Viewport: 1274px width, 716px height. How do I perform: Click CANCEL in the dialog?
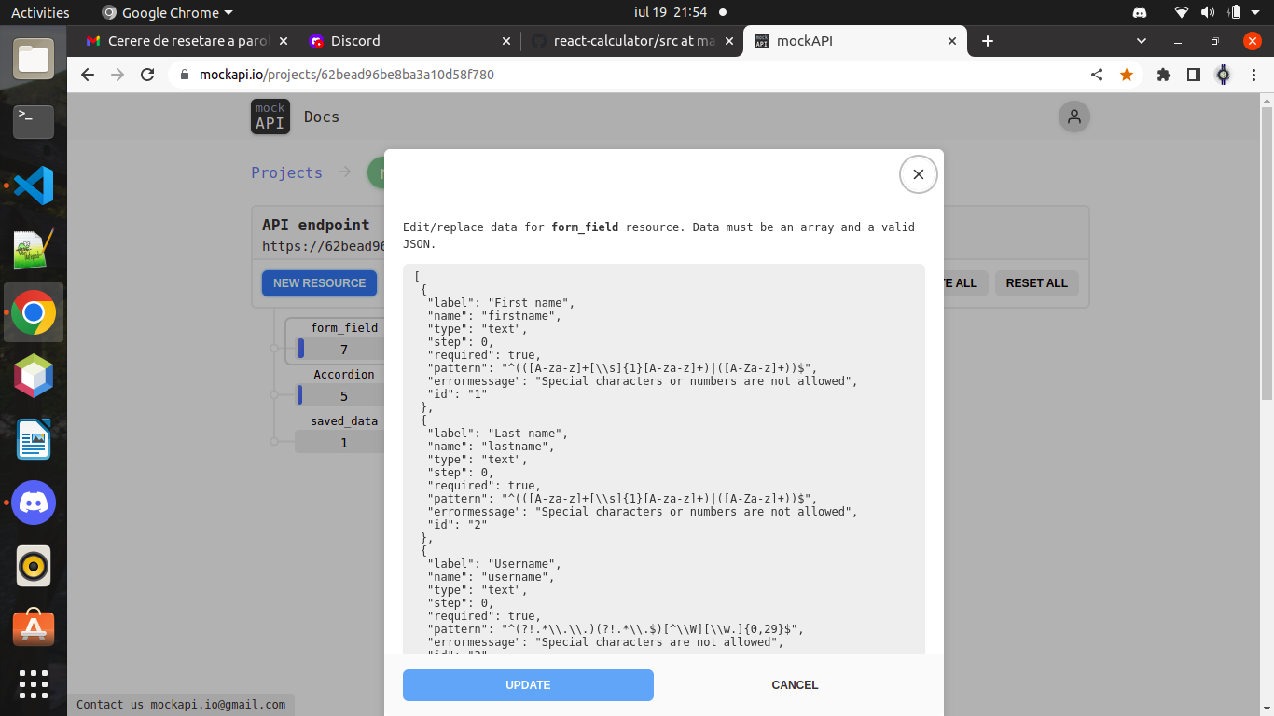[x=795, y=685]
